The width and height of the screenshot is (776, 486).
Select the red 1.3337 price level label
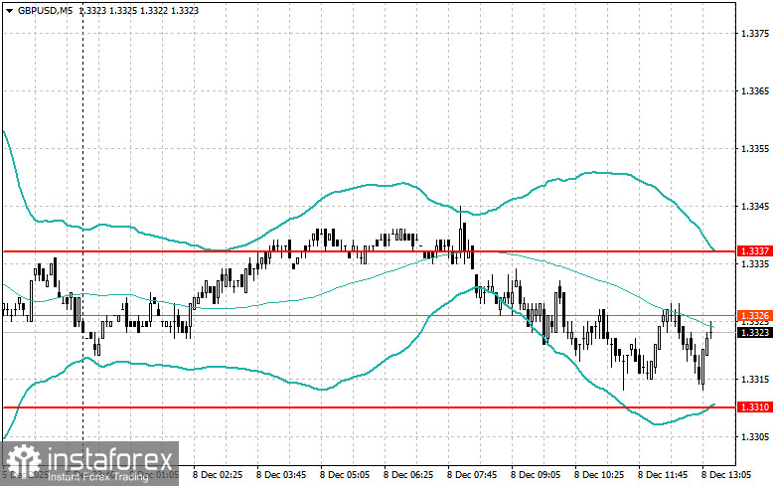point(755,251)
